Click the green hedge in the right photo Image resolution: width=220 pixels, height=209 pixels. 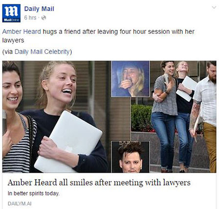coord(141,118)
